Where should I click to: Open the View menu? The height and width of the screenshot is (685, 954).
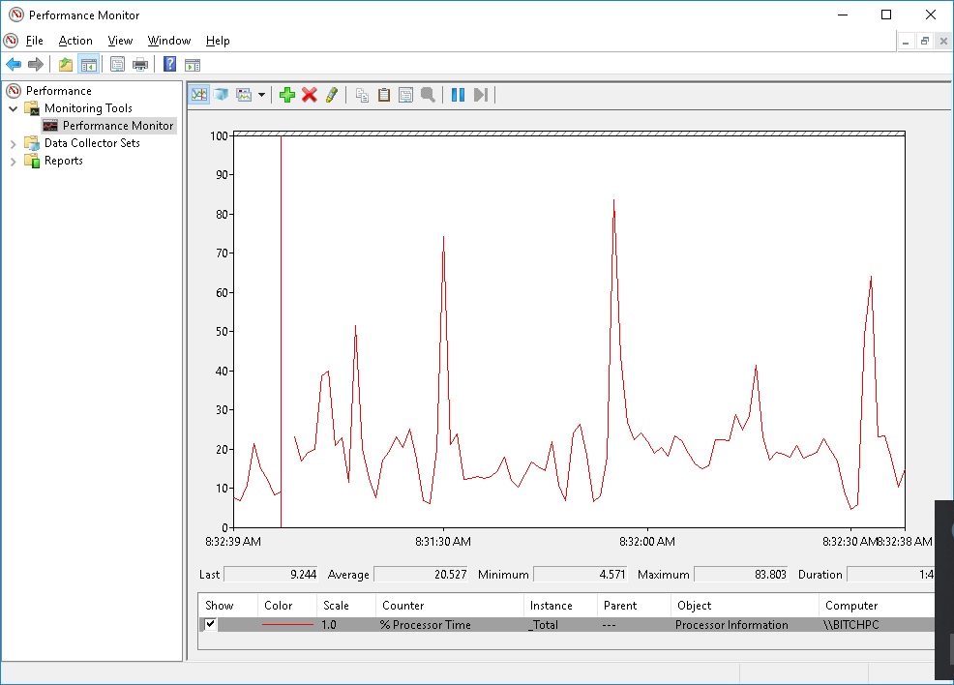(120, 41)
